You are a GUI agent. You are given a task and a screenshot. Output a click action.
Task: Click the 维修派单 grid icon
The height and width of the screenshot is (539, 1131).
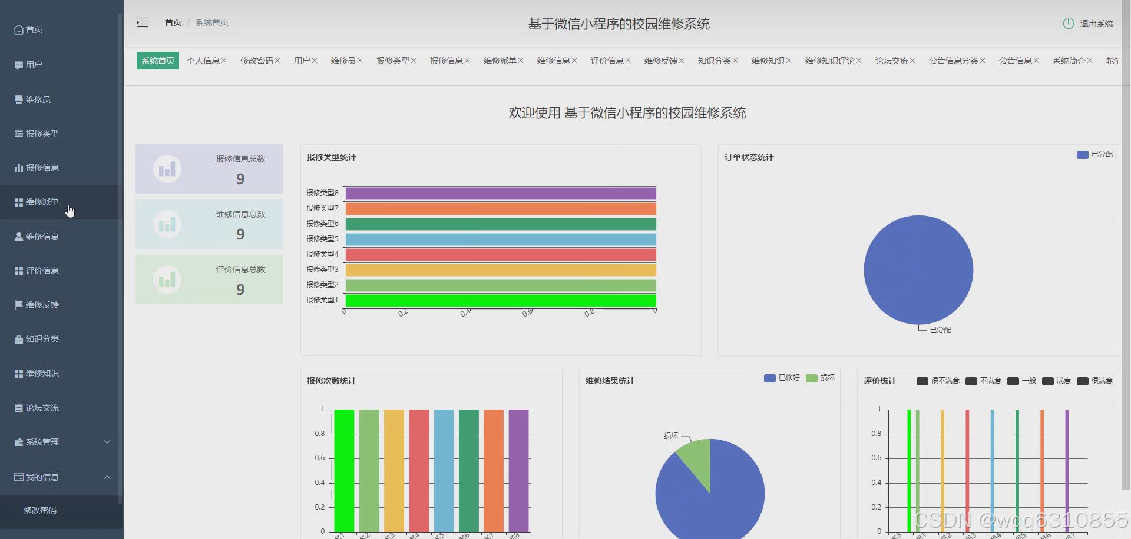[18, 202]
